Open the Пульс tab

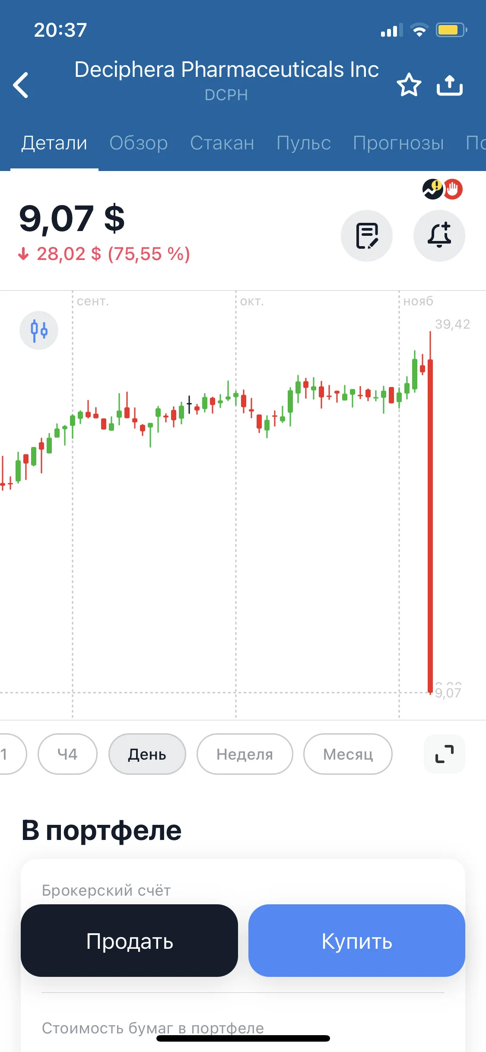point(304,143)
